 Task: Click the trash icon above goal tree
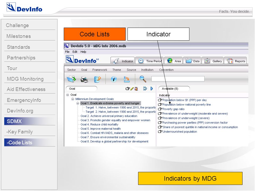coord(136,89)
